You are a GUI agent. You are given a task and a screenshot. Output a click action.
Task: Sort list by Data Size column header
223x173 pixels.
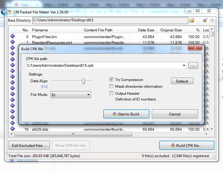pyautogui.click(x=142, y=30)
